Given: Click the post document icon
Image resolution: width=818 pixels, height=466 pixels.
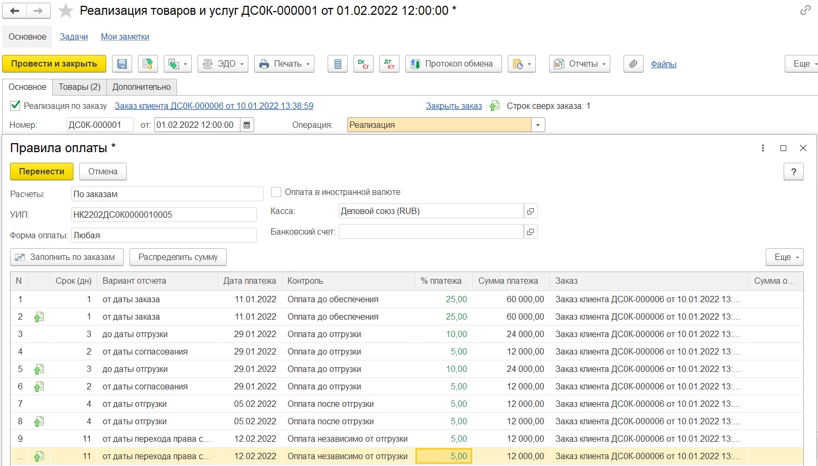Looking at the screenshot, I should (x=148, y=64).
